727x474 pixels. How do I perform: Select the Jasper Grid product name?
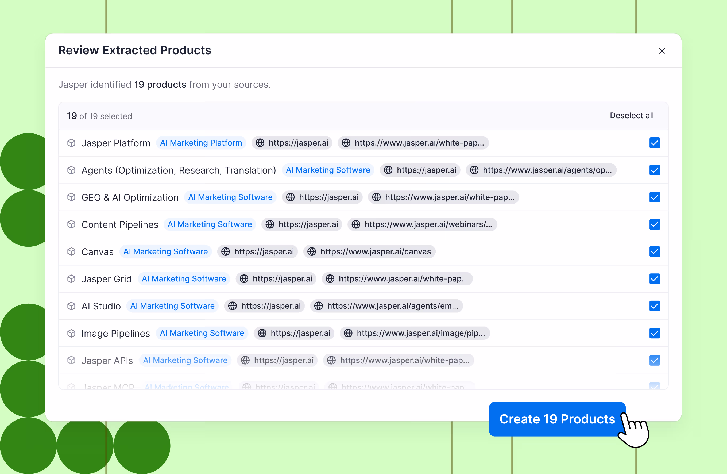click(107, 279)
